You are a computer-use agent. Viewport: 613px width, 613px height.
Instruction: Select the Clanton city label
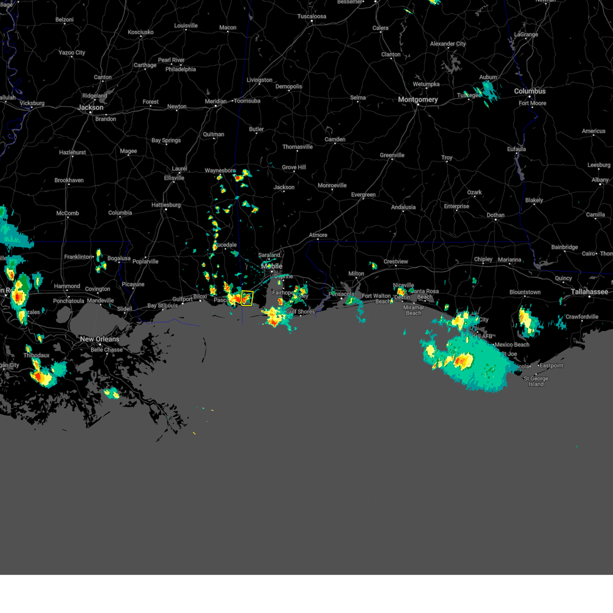point(391,55)
